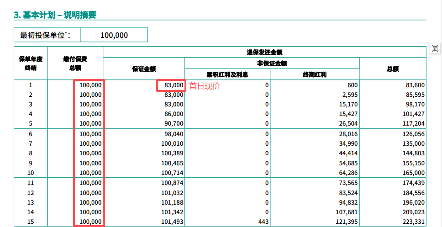
Task: Click the year 1 total 83,600
Action: point(415,85)
